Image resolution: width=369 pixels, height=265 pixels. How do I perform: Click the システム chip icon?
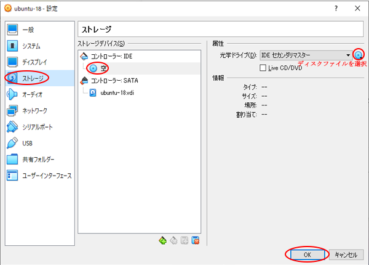tap(12, 46)
